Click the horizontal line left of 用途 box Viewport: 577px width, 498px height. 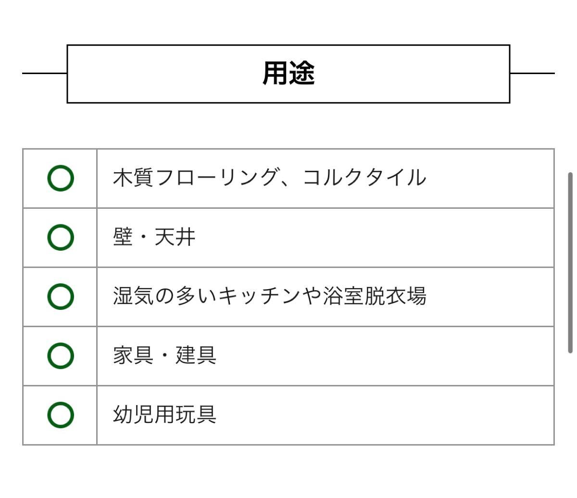click(x=44, y=74)
